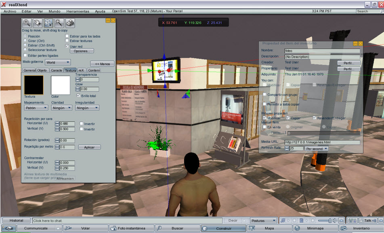Enable Editar partes ligadas checkbox
Image resolution: width=384 pixels, height=233 pixels.
pos(25,55)
